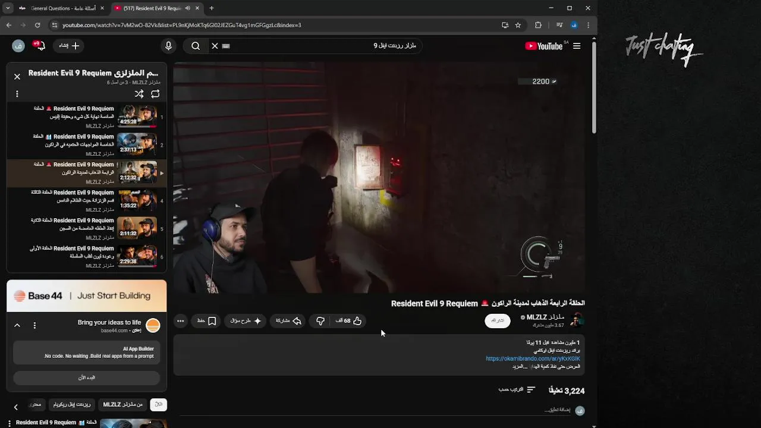Go back in Chrome
The width and height of the screenshot is (761, 428).
click(x=9, y=25)
